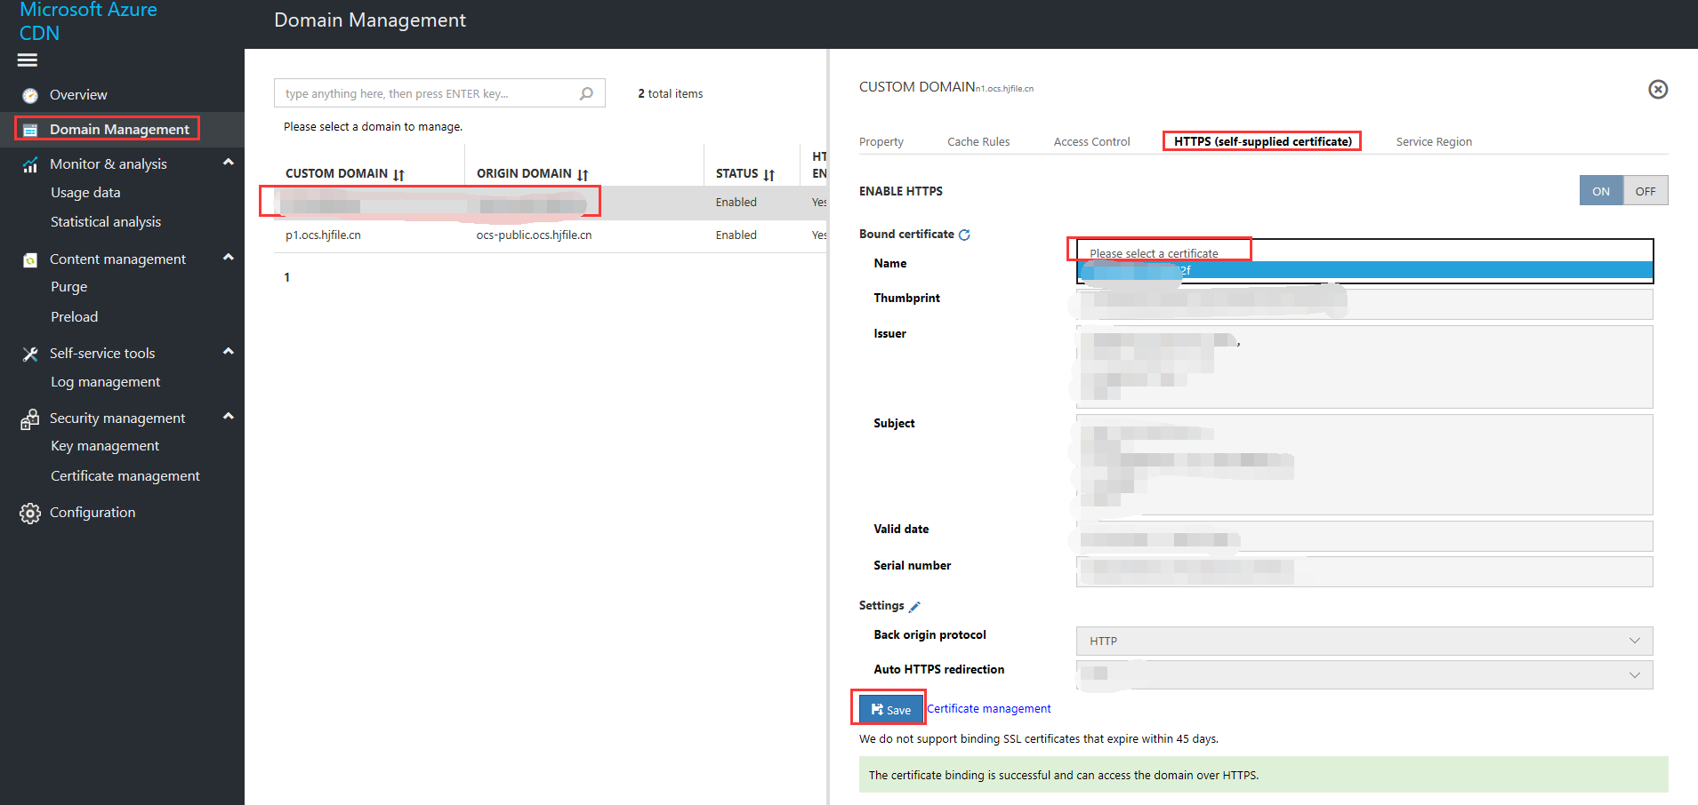Click the Valid date field

click(x=1364, y=536)
